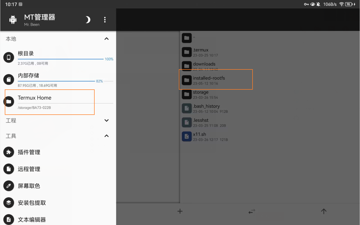Viewport: 360px width, 225px height.
Task: Open the Termux Home folder icon
Action: point(9,102)
